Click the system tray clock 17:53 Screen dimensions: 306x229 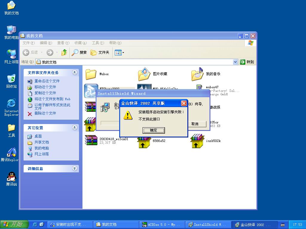297,225
